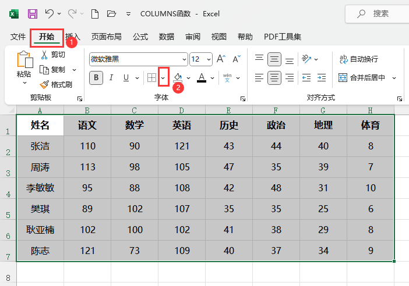The image size is (409, 286).
Task: Select column D header
Action: pos(182,110)
